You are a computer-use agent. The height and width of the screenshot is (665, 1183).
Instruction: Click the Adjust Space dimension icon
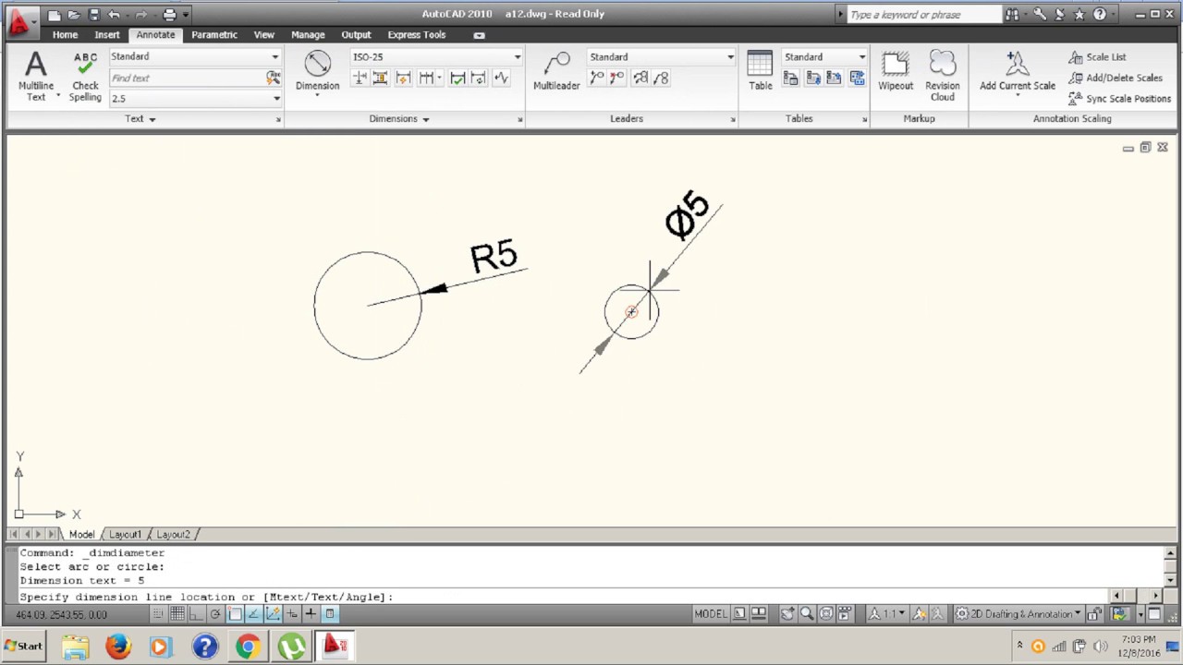(380, 79)
